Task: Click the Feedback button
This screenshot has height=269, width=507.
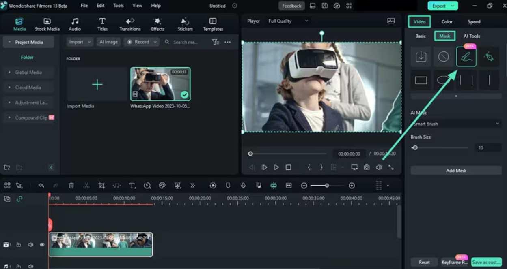Action: [292, 6]
